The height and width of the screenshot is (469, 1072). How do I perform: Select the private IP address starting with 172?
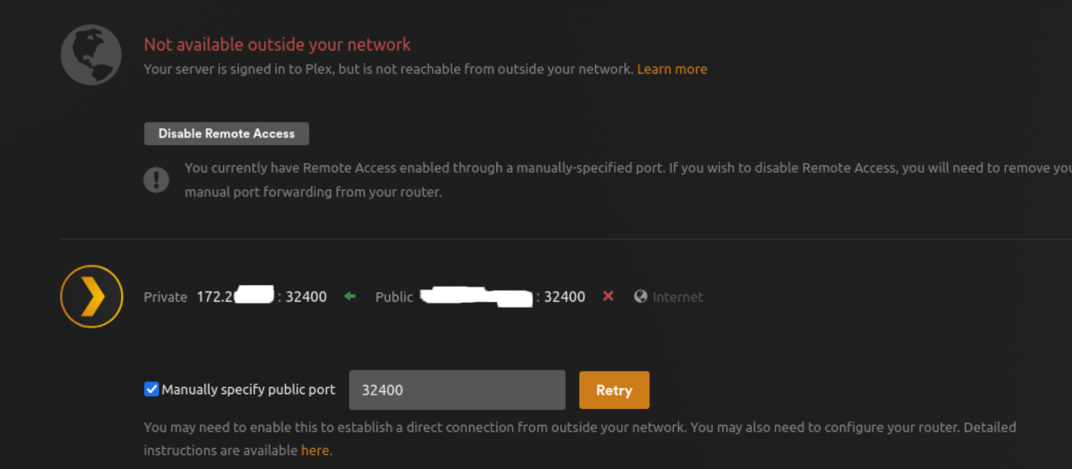coord(235,297)
